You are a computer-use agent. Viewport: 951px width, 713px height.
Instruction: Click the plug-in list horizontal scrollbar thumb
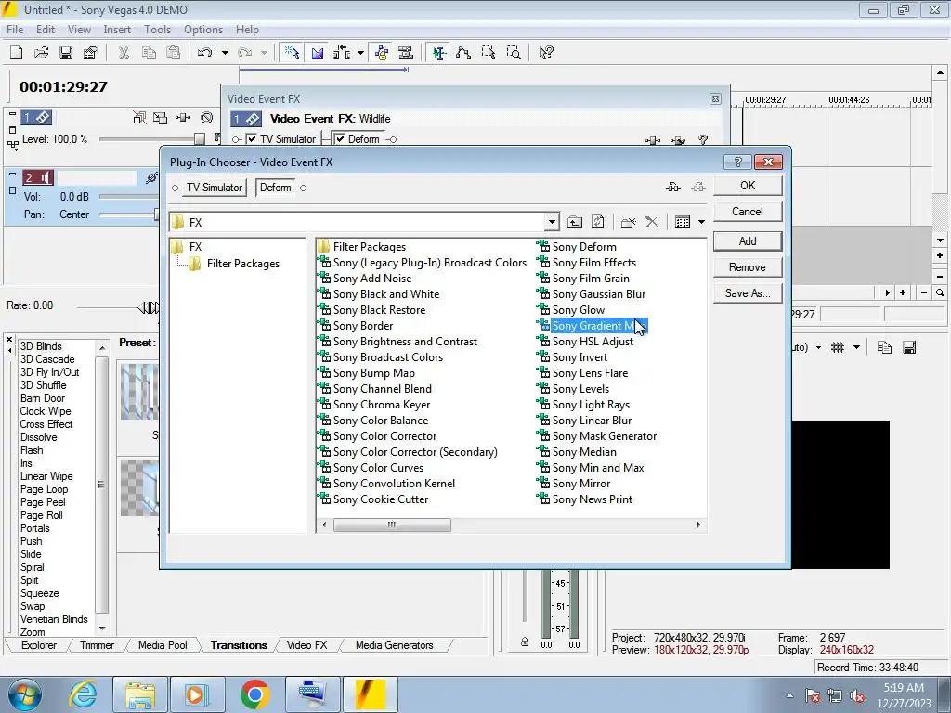tap(392, 525)
